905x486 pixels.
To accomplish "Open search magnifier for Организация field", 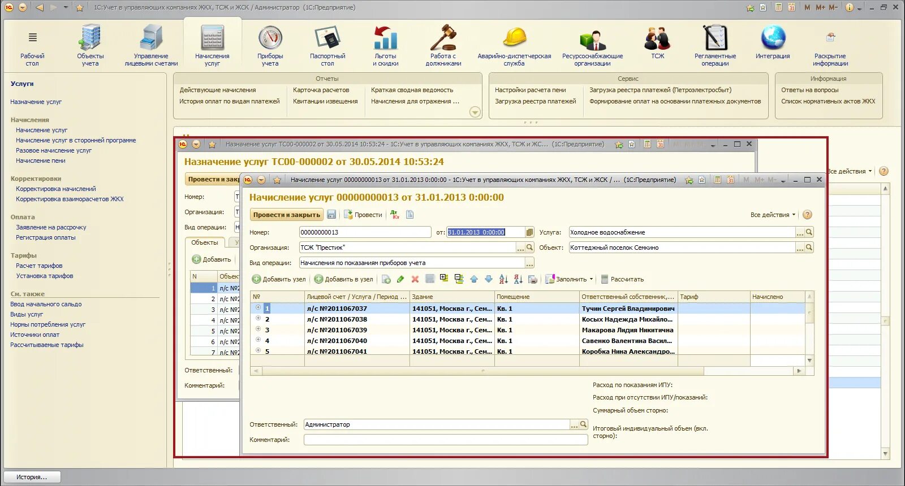I will 530,248.
